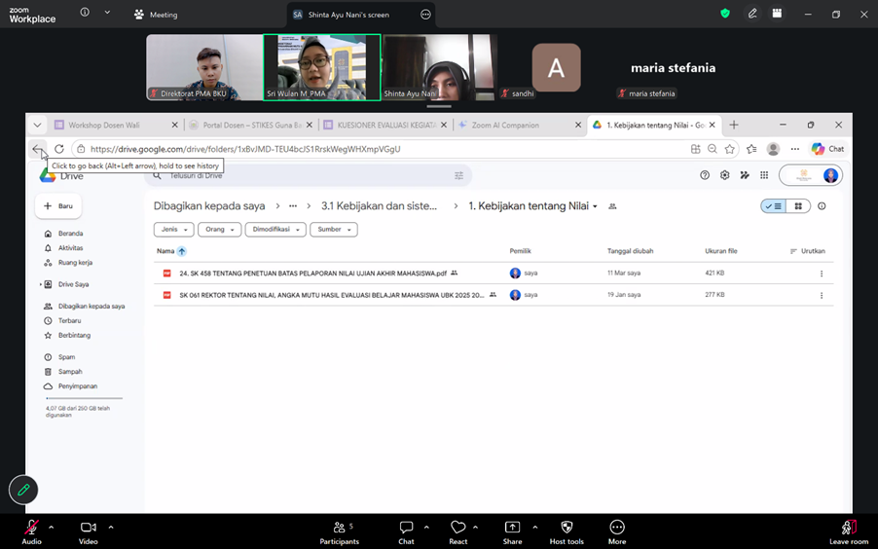This screenshot has height=549, width=878.
Task: Click the storage usage bar
Action: (x=85, y=398)
